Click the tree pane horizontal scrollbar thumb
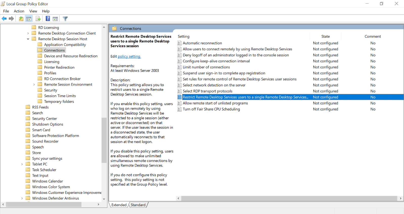Image resolution: width=404 pixels, height=214 pixels. (x=44, y=204)
